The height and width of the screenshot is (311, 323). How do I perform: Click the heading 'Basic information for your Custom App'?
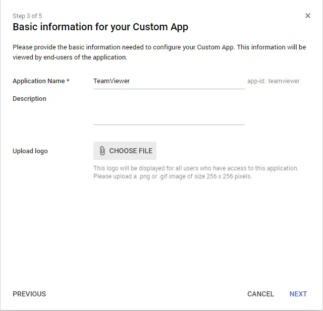pyautogui.click(x=100, y=27)
